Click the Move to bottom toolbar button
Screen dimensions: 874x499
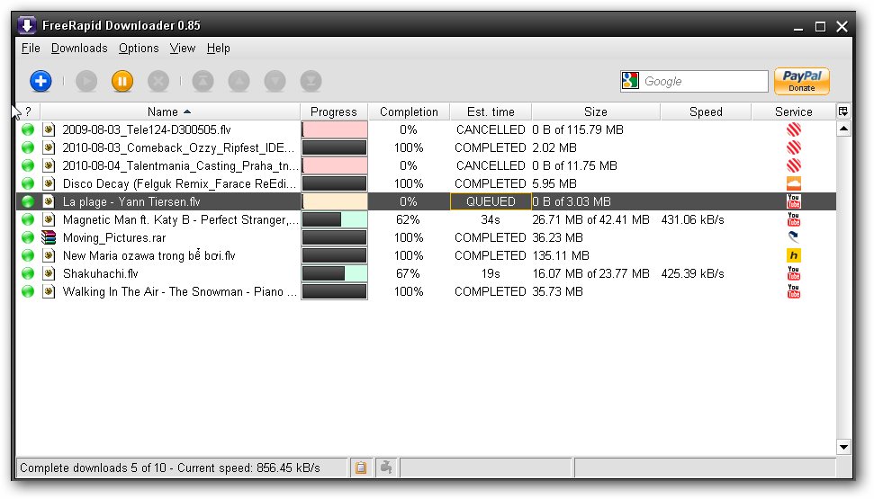(311, 81)
